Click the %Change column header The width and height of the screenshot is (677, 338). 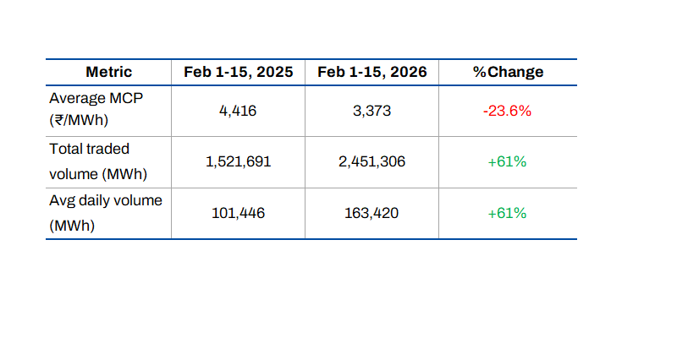tap(508, 73)
